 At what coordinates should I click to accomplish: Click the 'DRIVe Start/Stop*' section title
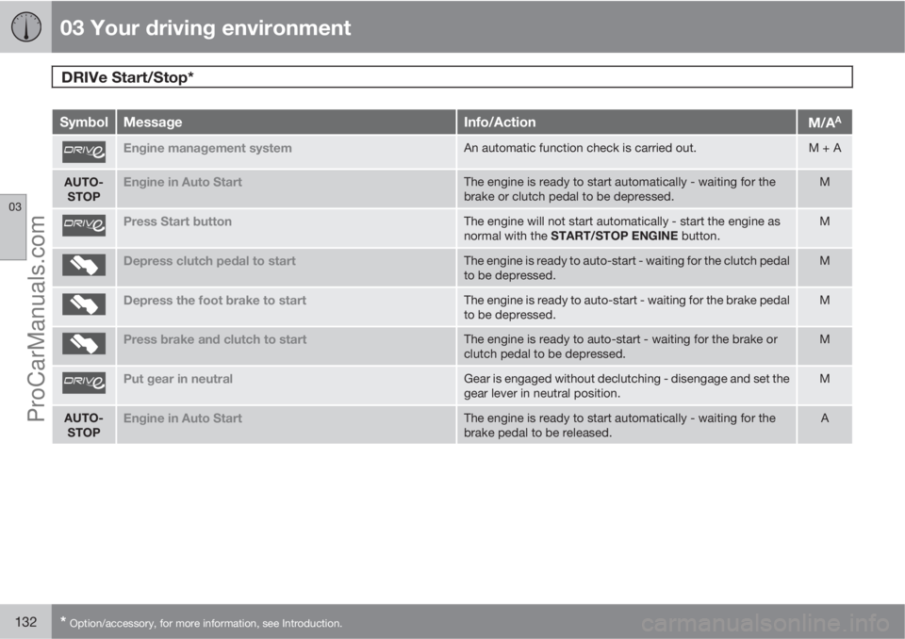click(x=127, y=77)
